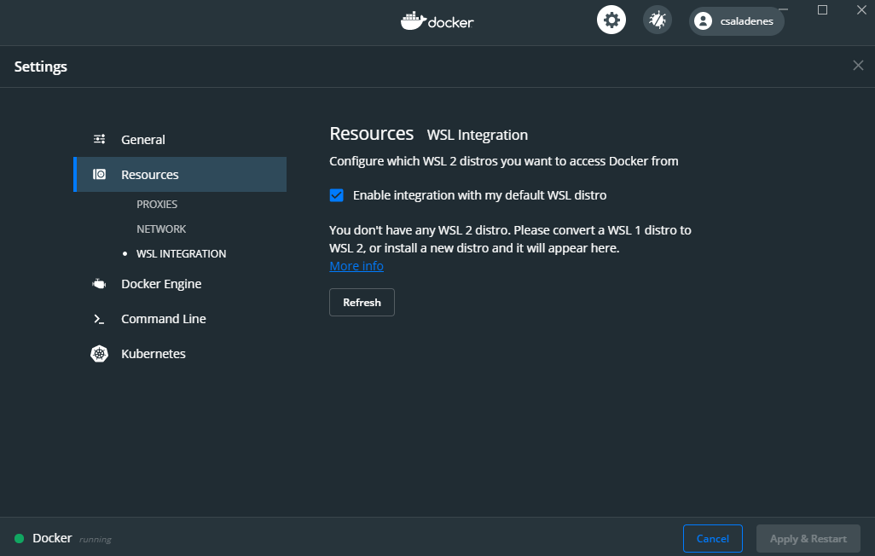The image size is (875, 556).
Task: Open the General settings section
Action: coord(180,139)
